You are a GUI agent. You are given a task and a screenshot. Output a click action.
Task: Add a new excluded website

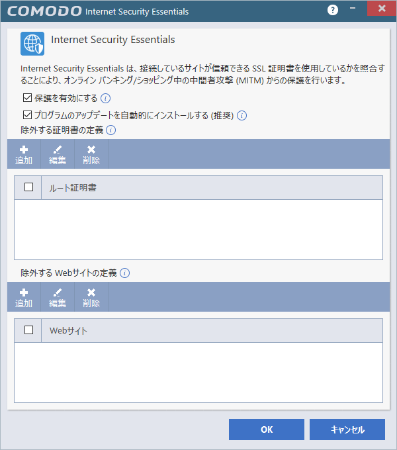pos(24,297)
